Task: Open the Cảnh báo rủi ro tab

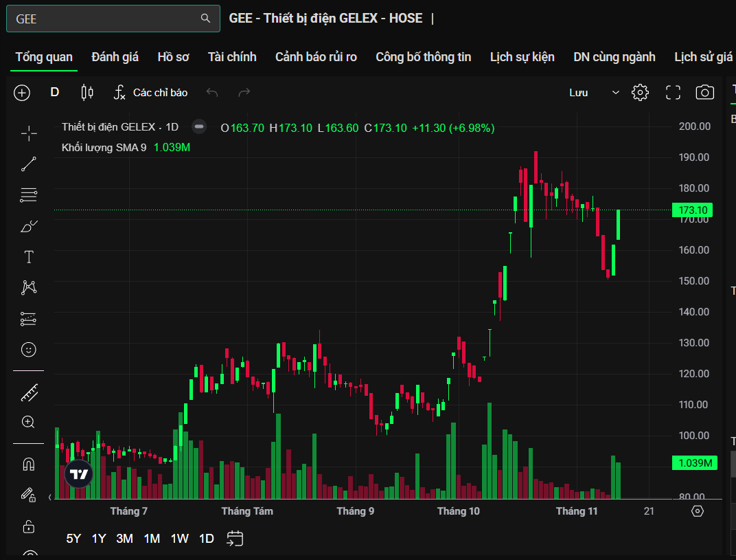Action: (316, 57)
